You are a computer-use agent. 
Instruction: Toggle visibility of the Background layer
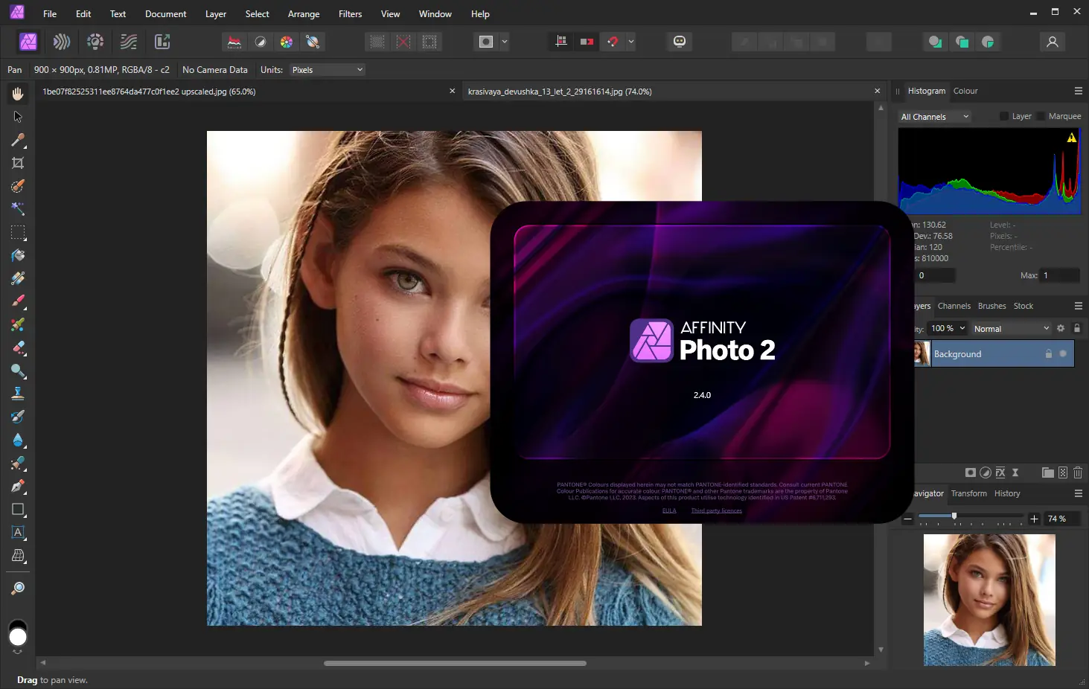click(x=1063, y=354)
